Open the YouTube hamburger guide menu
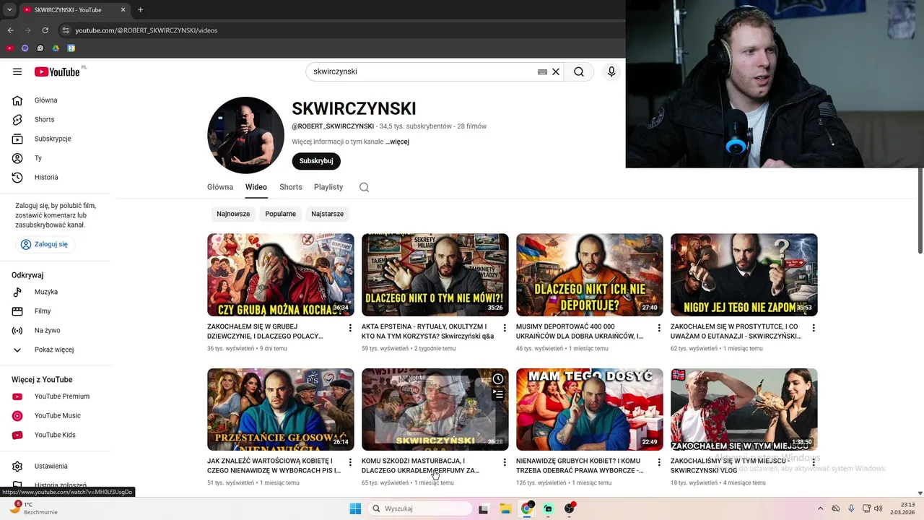The image size is (924, 520). click(x=17, y=71)
